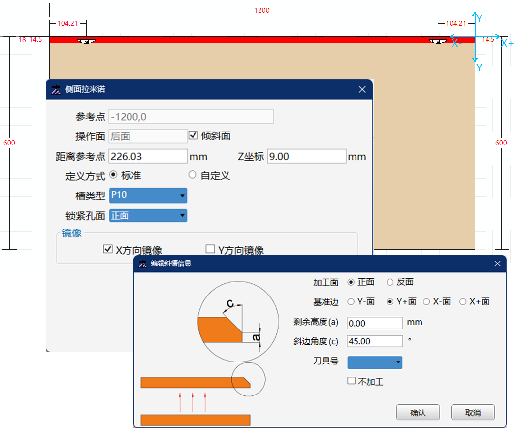Click the left Lamello slot icon on panel
518x428 pixels.
(x=86, y=41)
